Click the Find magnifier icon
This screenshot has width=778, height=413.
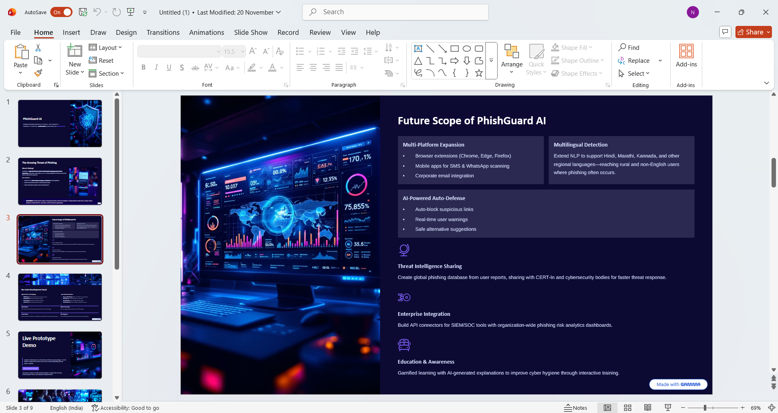[622, 47]
